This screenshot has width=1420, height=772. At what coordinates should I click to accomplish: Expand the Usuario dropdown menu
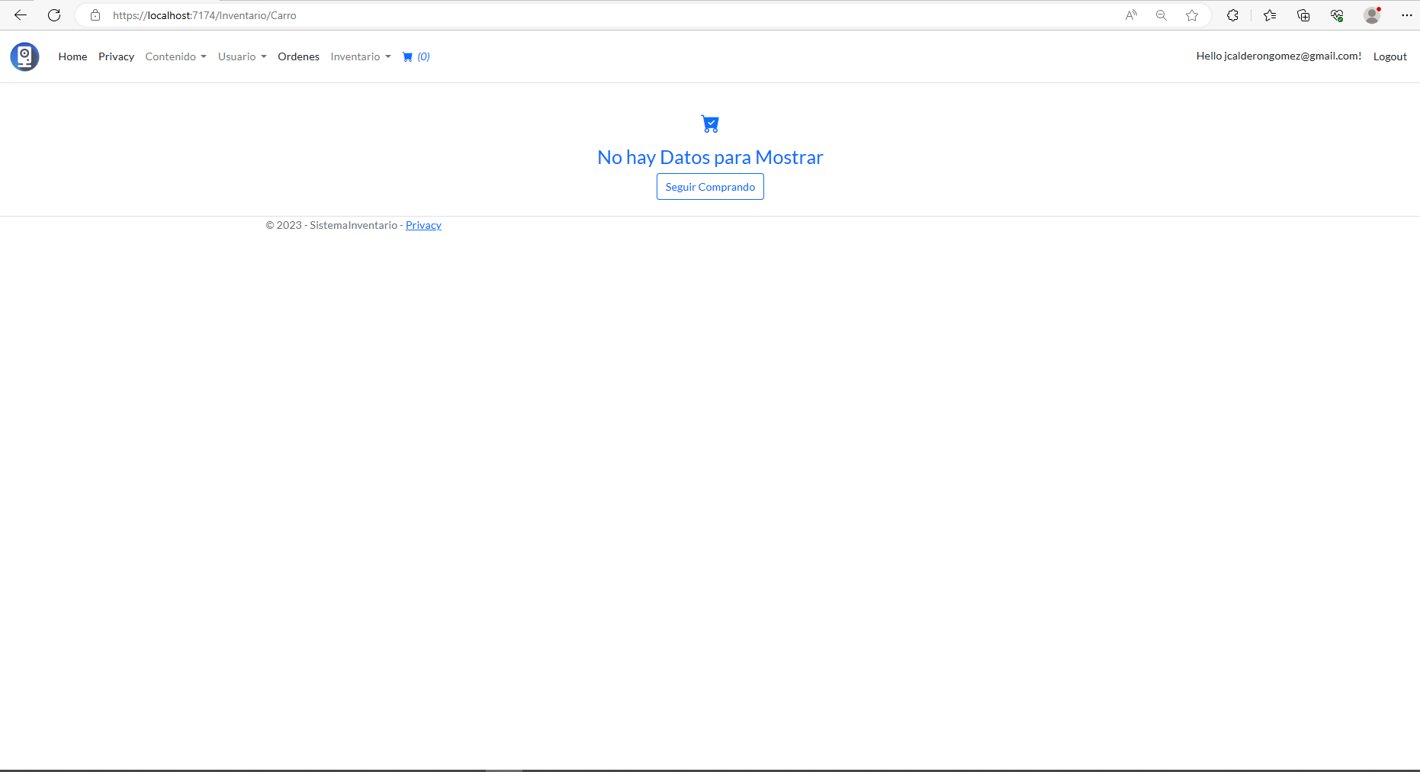242,56
